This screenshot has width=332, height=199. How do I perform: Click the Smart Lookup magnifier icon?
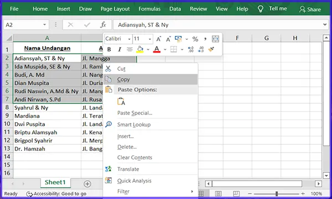click(108, 124)
